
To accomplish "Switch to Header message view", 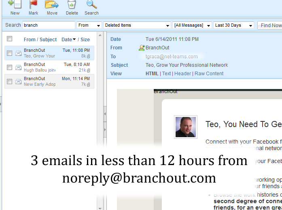I will pos(182,74).
